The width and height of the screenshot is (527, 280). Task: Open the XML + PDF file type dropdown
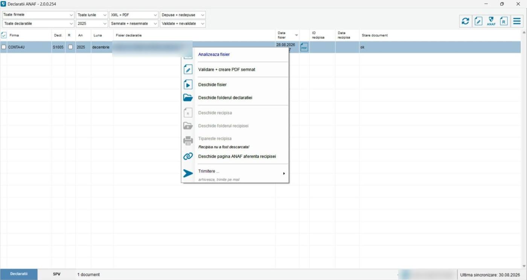click(x=134, y=15)
